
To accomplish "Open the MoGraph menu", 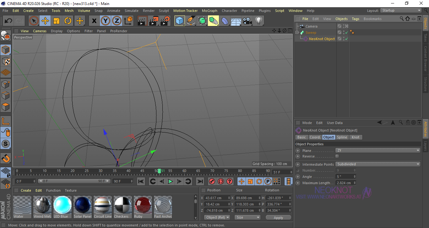I will click(x=209, y=11).
